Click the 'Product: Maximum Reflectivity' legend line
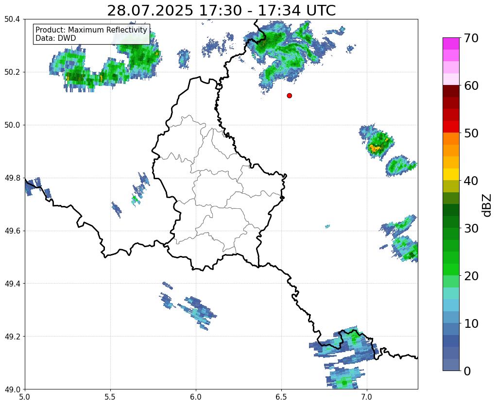Viewport: 497px width, 405px height. point(91,30)
